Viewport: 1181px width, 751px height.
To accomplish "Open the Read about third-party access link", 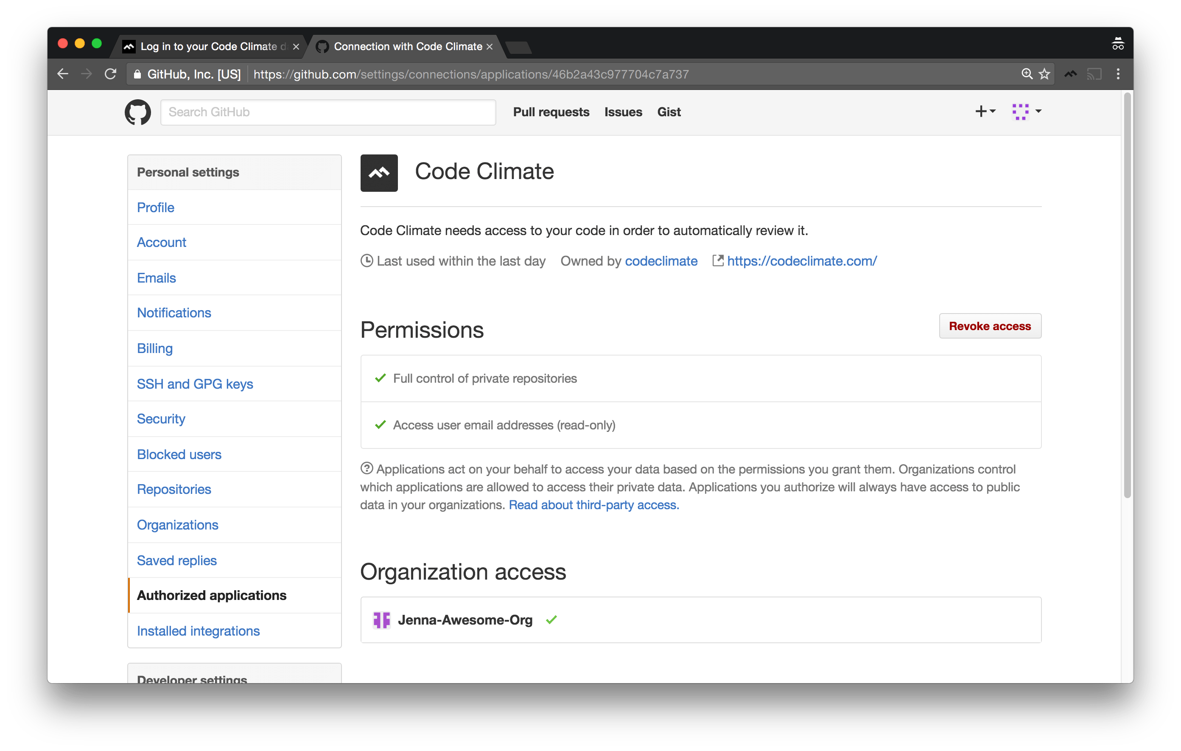I will coord(593,505).
